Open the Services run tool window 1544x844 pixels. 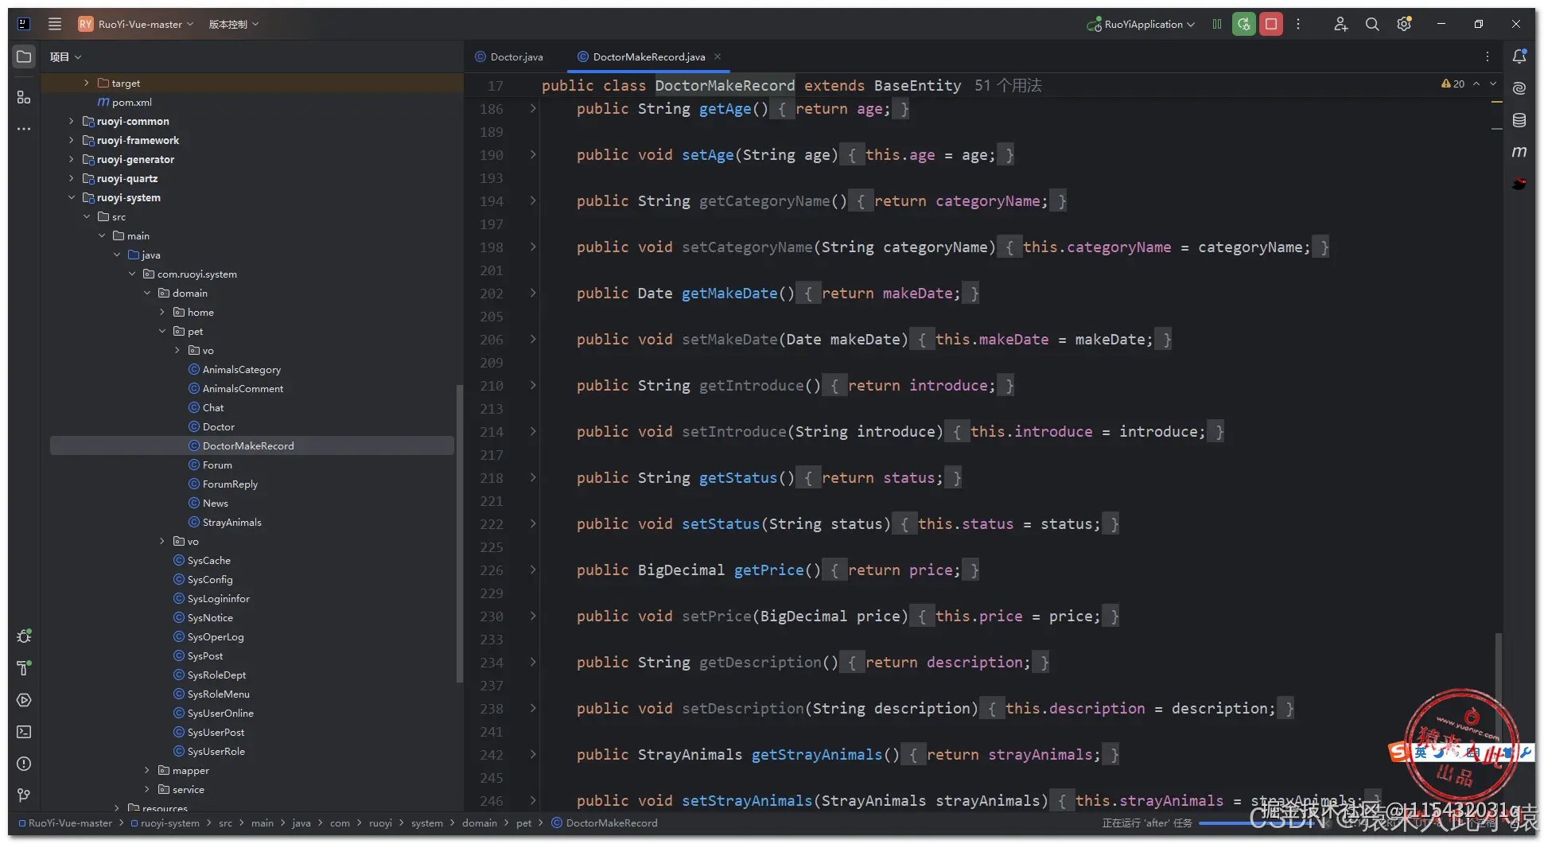point(24,700)
